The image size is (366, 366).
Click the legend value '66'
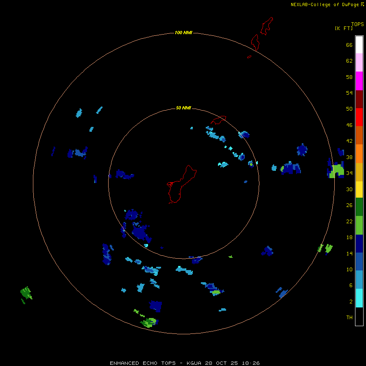[x=349, y=45]
